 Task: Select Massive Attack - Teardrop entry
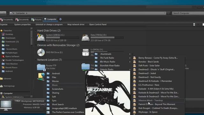pyautogui.click(x=158, y=100)
